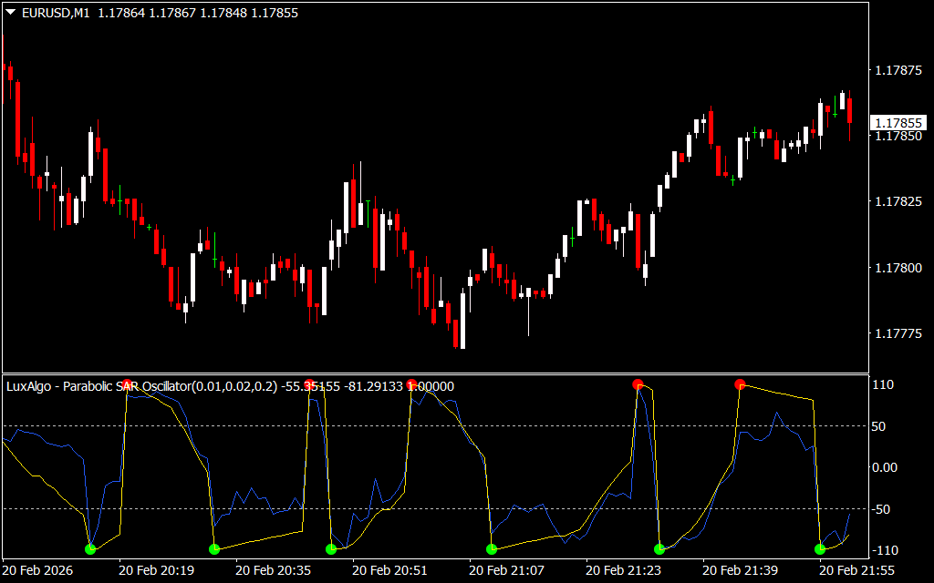
Task: Select the 20 Feb 21:07 time label
Action: point(507,570)
